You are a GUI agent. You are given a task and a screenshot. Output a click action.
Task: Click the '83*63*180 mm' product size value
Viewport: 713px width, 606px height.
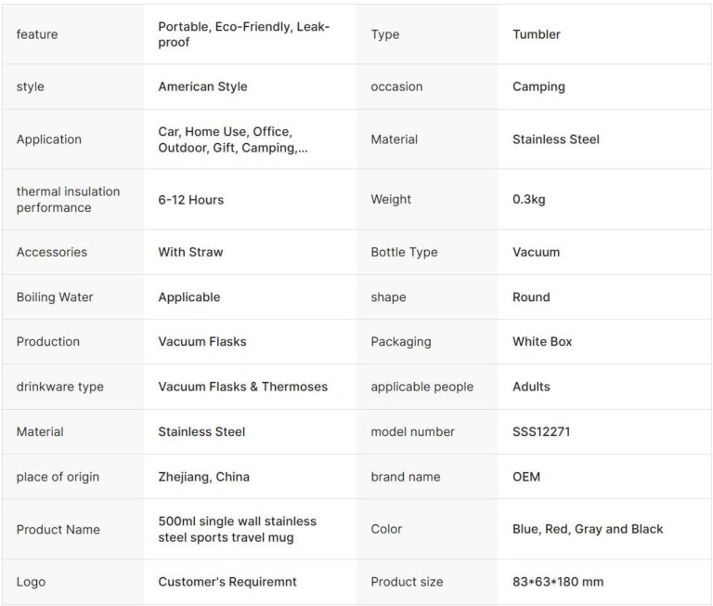[x=557, y=582]
